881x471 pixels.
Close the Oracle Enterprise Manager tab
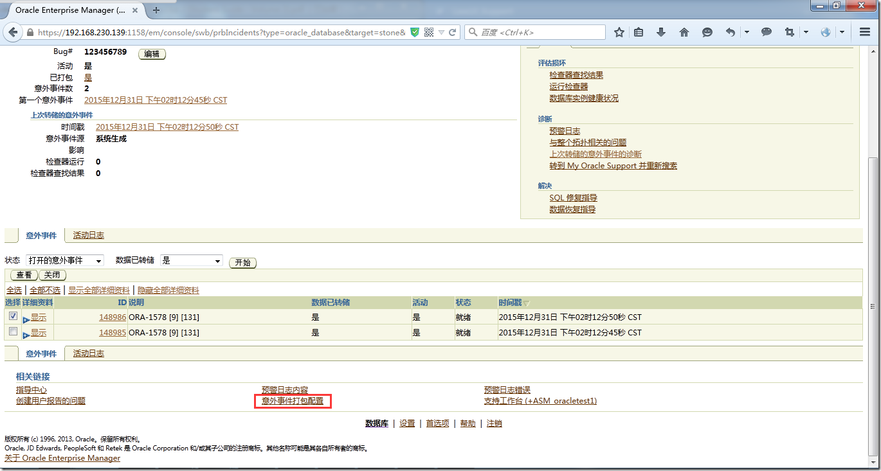(x=136, y=10)
